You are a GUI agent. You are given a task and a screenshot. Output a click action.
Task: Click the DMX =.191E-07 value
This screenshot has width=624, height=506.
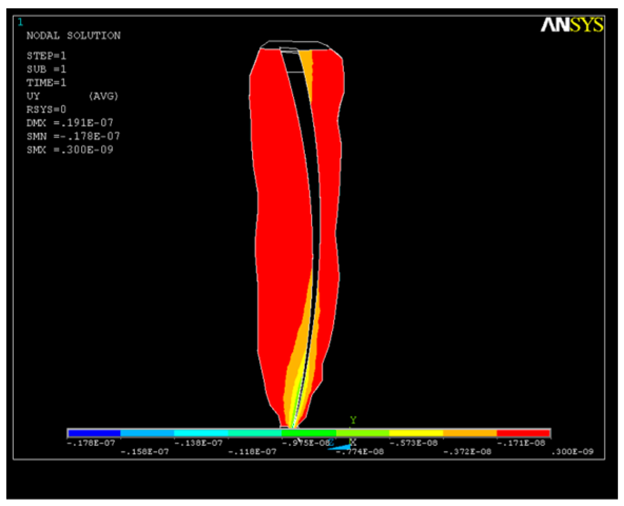[x=70, y=123]
